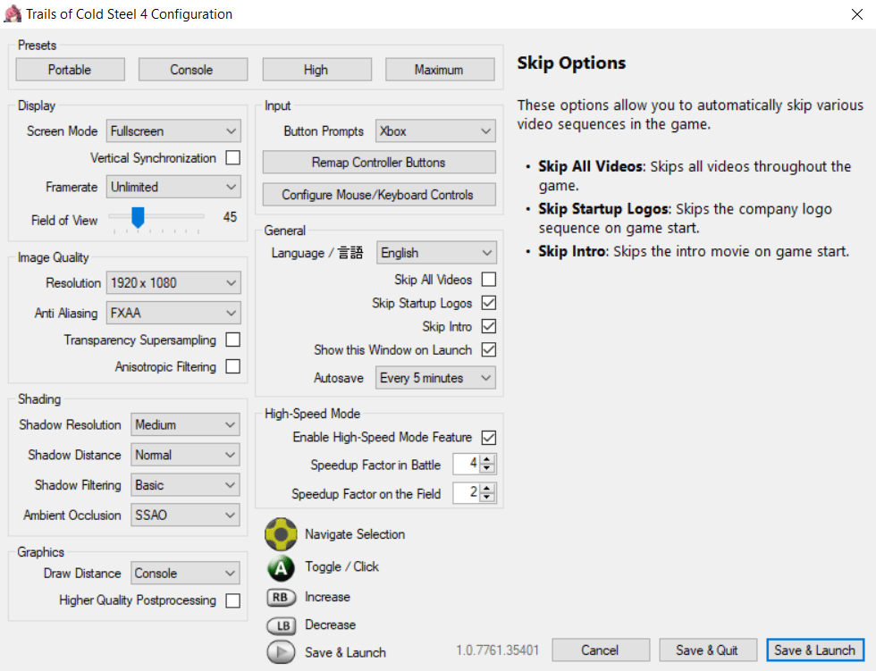Expand the Language dropdown

436,253
